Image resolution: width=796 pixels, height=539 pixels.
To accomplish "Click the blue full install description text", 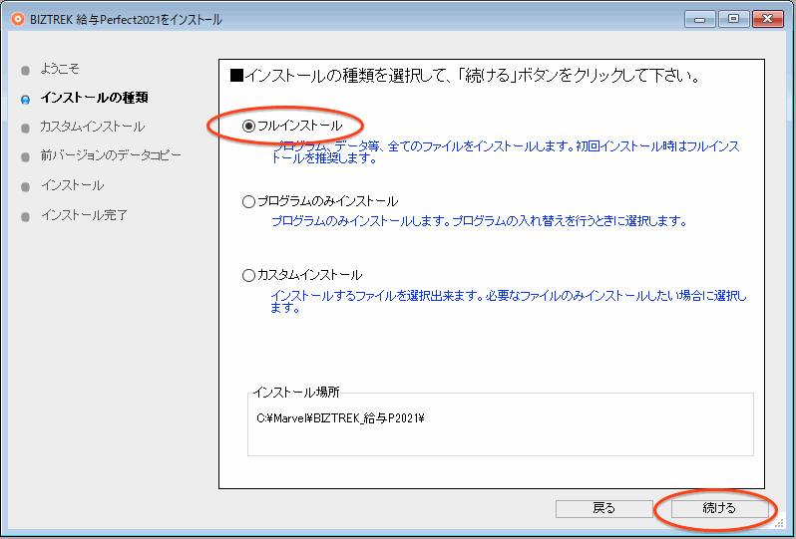I will pos(506,151).
